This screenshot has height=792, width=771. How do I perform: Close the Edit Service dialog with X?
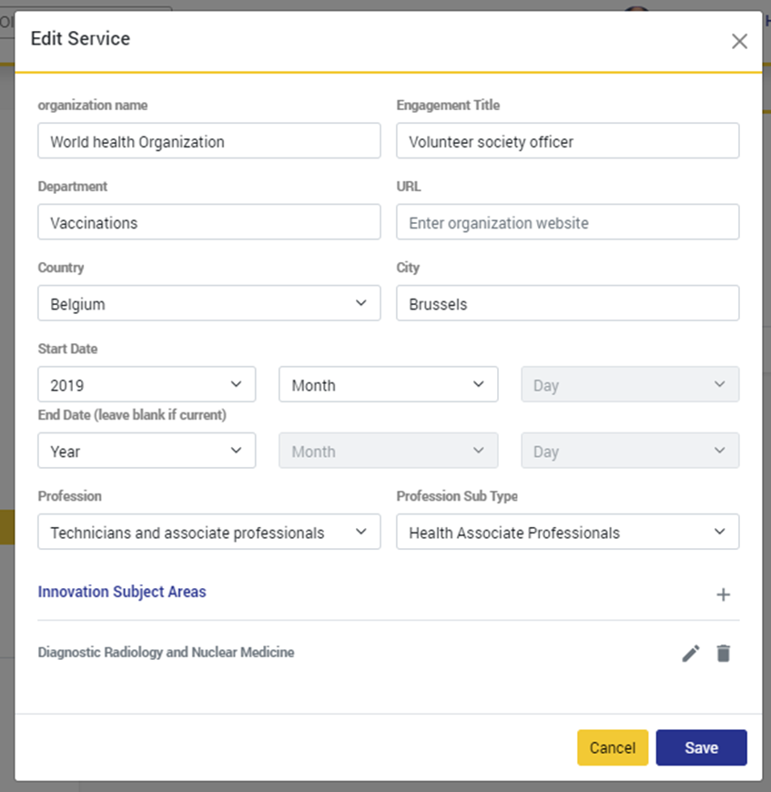tap(739, 41)
